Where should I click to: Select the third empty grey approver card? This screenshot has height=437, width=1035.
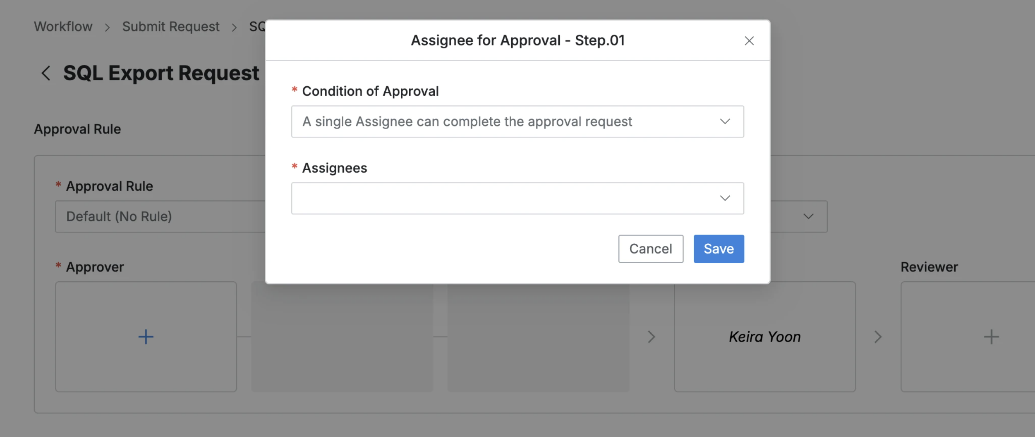coord(538,337)
